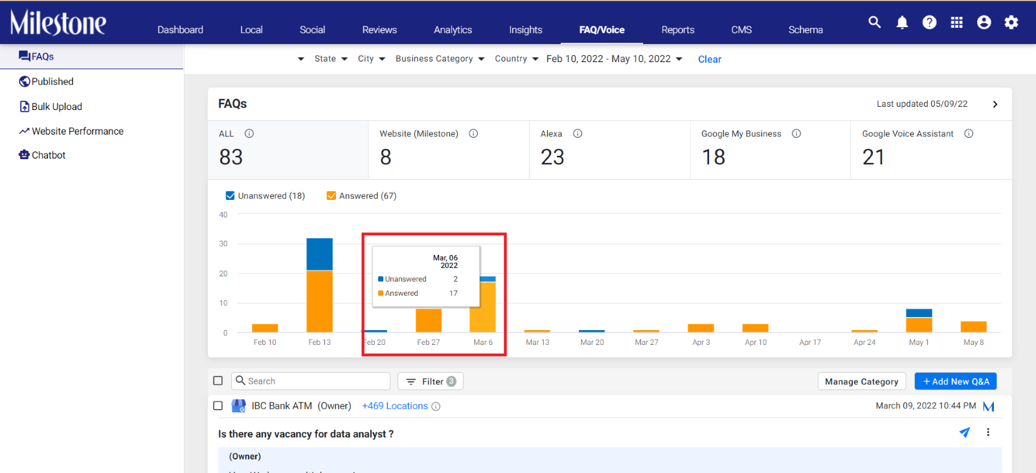Viewport: 1036px width, 473px height.
Task: Check the IBC Bank ATM row checkbox
Action: point(218,406)
